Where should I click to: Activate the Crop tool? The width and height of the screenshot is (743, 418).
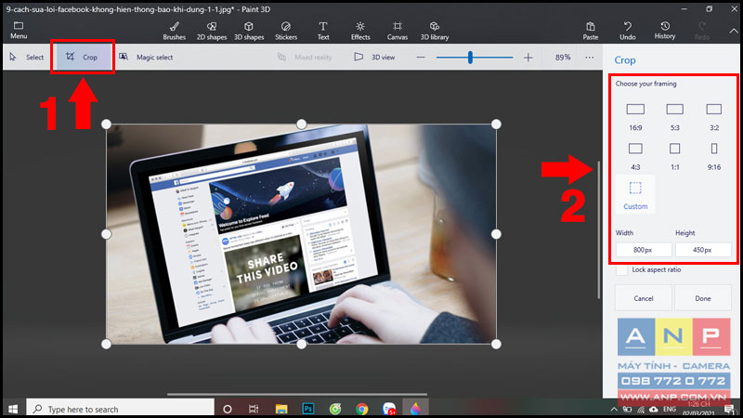click(x=82, y=57)
